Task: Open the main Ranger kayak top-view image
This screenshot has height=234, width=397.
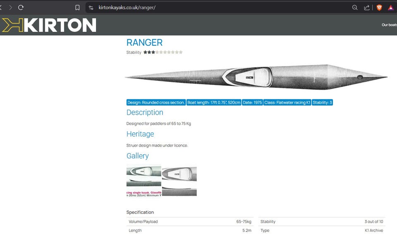Action: click(x=256, y=77)
